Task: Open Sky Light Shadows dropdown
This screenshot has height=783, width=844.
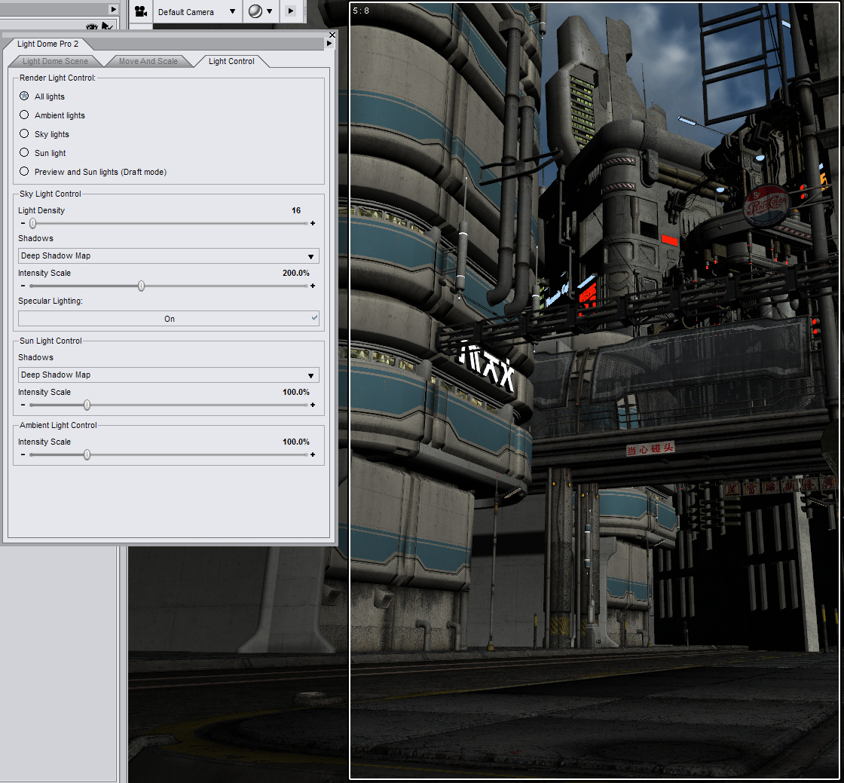Action: pyautogui.click(x=168, y=256)
